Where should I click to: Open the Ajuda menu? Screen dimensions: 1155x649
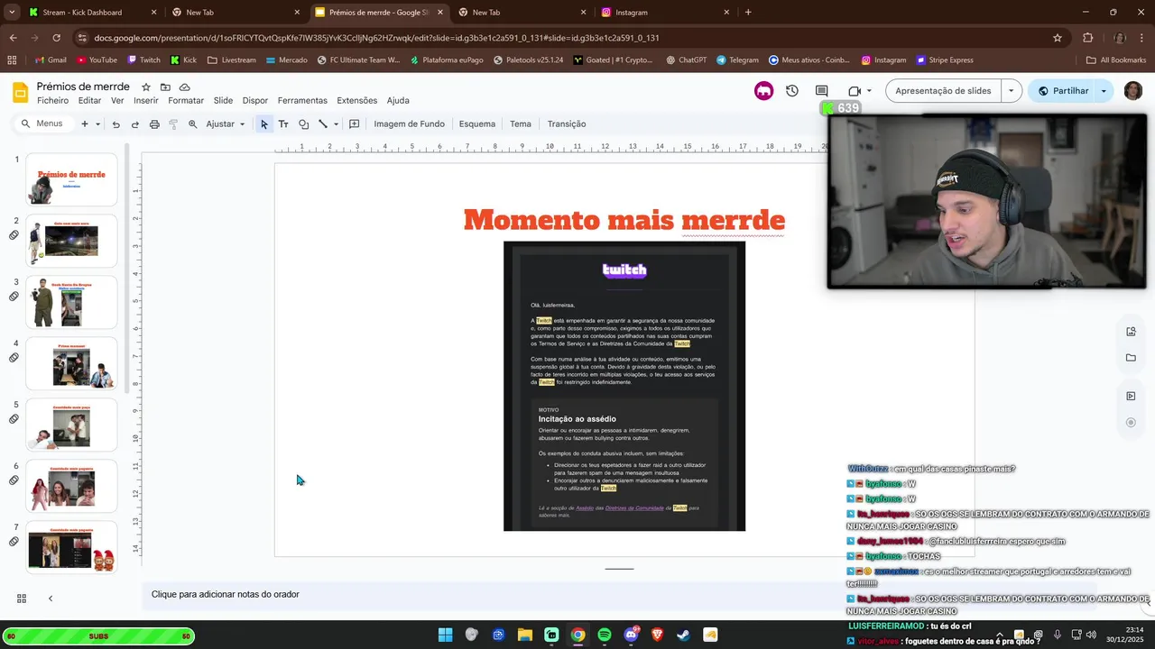coord(398,100)
